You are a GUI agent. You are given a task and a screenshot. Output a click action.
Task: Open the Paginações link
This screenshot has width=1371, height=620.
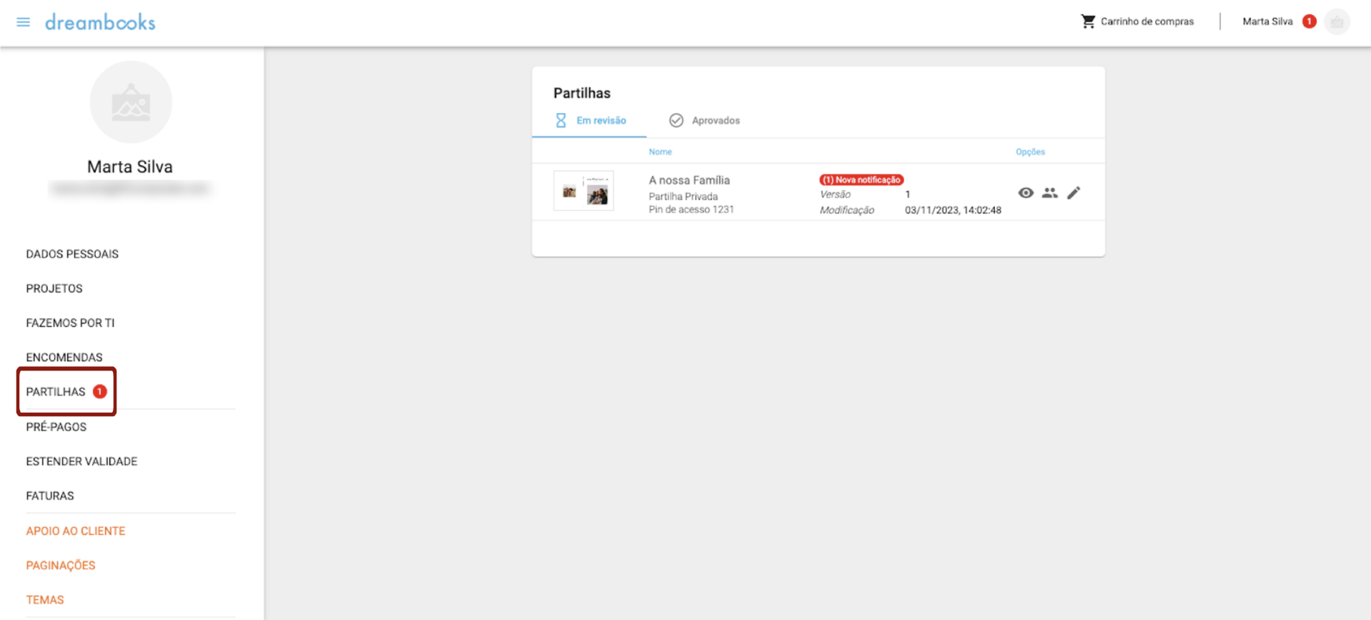coord(61,565)
